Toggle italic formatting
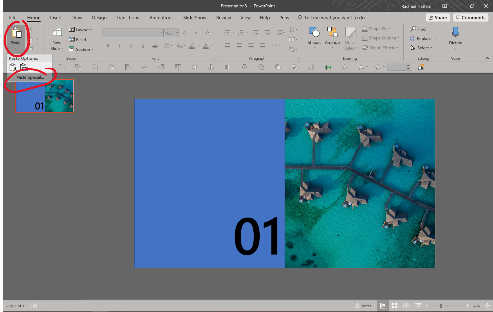 click(119, 45)
